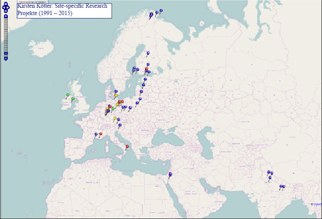Select the southernmost blue pin in northern India
Image resolution: width=322 pixels, height=219 pixels.
point(270,178)
